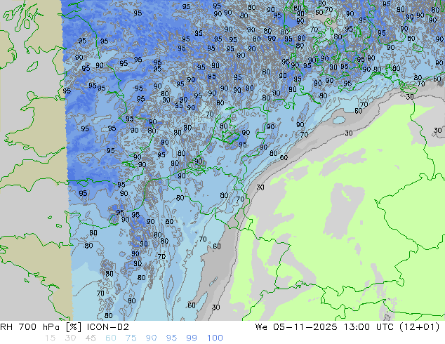The height and width of the screenshot is (344, 445).
Task: Select the legend value 99 in the color scale
Action: (192, 338)
